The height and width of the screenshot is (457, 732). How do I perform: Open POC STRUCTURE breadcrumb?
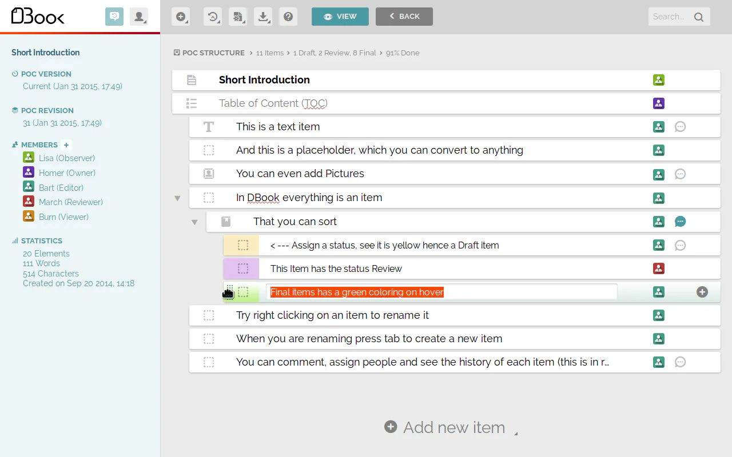(x=209, y=53)
